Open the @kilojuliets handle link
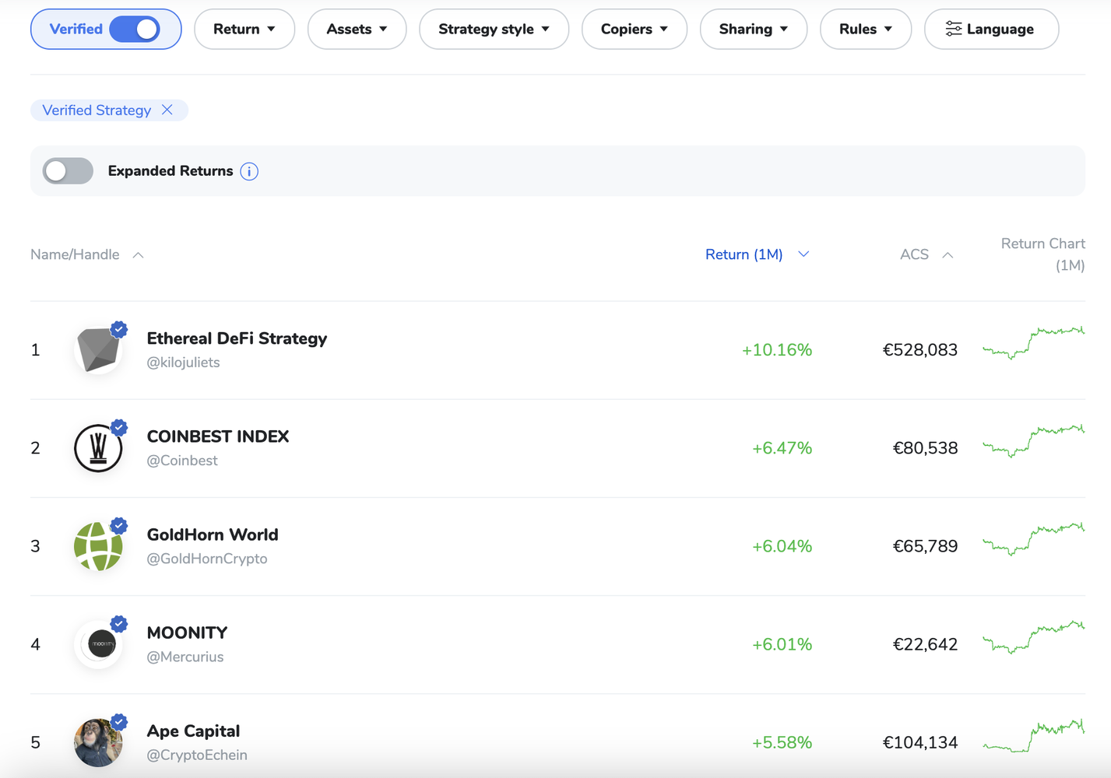The image size is (1111, 778). [184, 363]
